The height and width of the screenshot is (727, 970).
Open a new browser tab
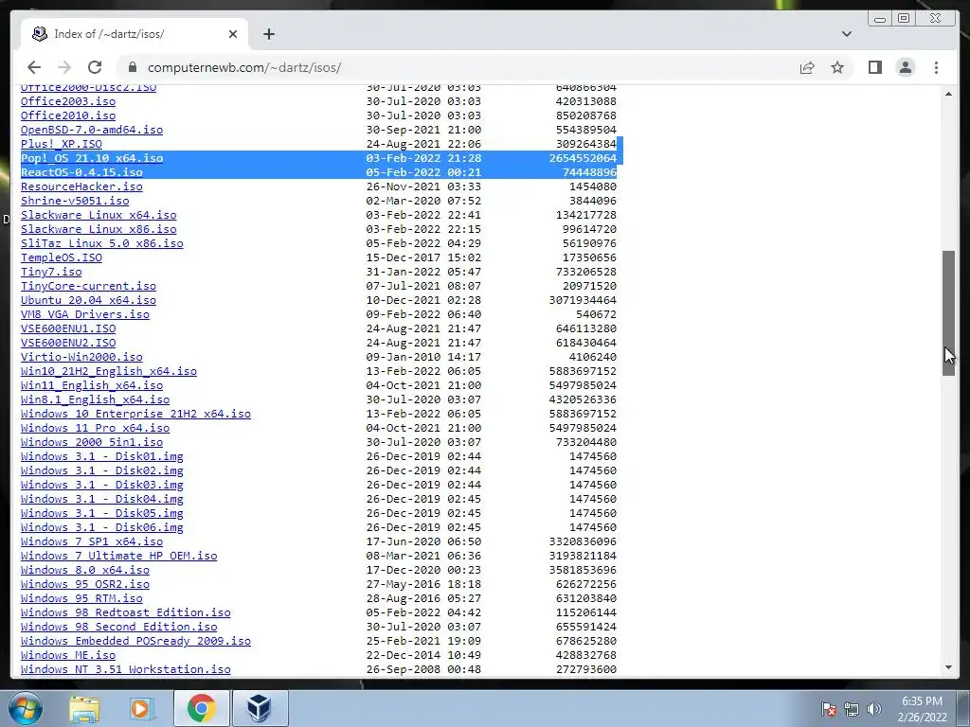point(268,34)
